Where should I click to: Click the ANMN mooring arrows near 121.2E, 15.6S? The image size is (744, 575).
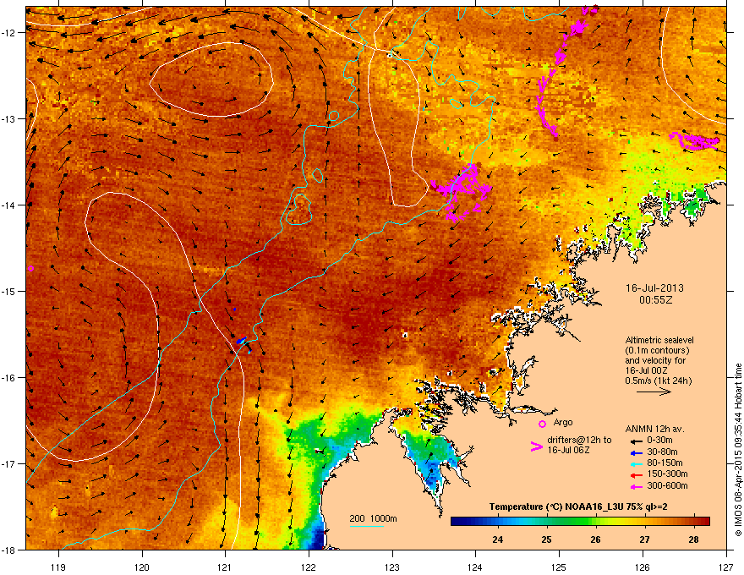coord(243,344)
